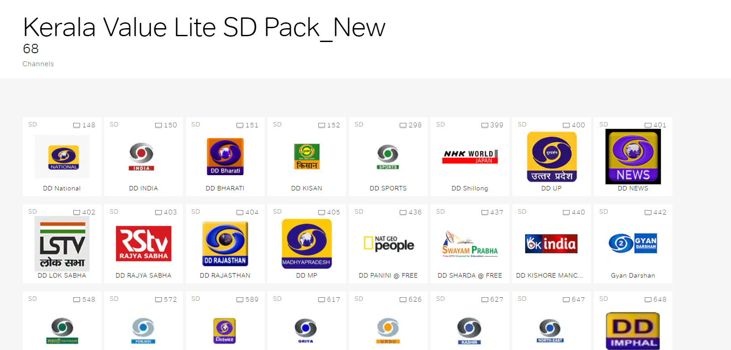The width and height of the screenshot is (731, 350).
Task: Click the 'DD National' channel name
Action: [x=62, y=188]
